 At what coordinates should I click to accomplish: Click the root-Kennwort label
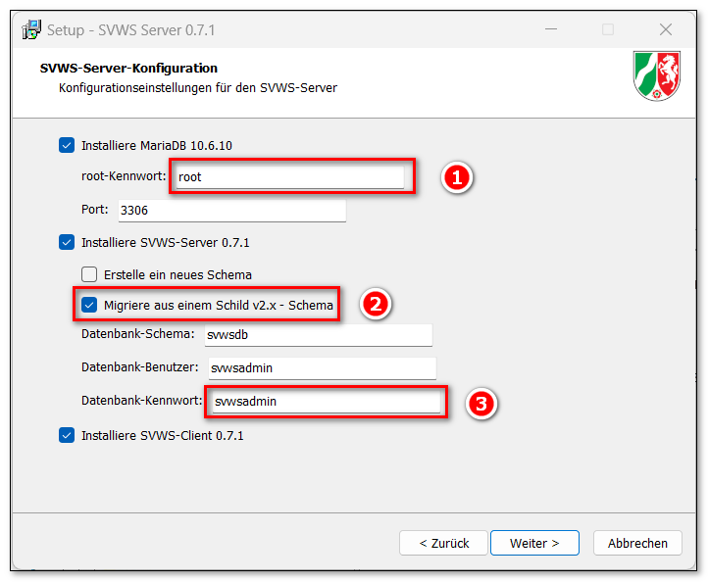[x=124, y=176]
